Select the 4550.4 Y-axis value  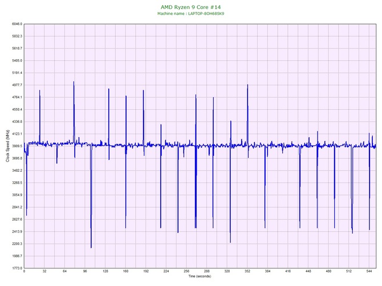[17, 110]
